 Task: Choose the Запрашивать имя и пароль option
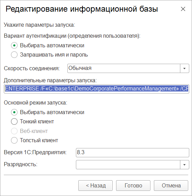pos(14,55)
